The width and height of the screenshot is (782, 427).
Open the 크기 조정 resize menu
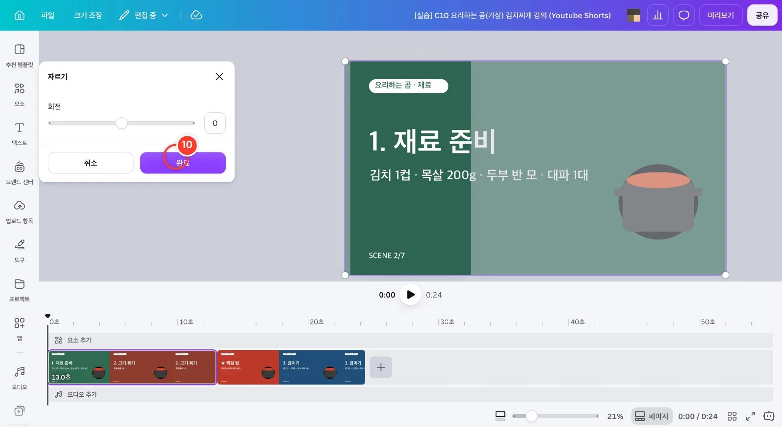[88, 15]
